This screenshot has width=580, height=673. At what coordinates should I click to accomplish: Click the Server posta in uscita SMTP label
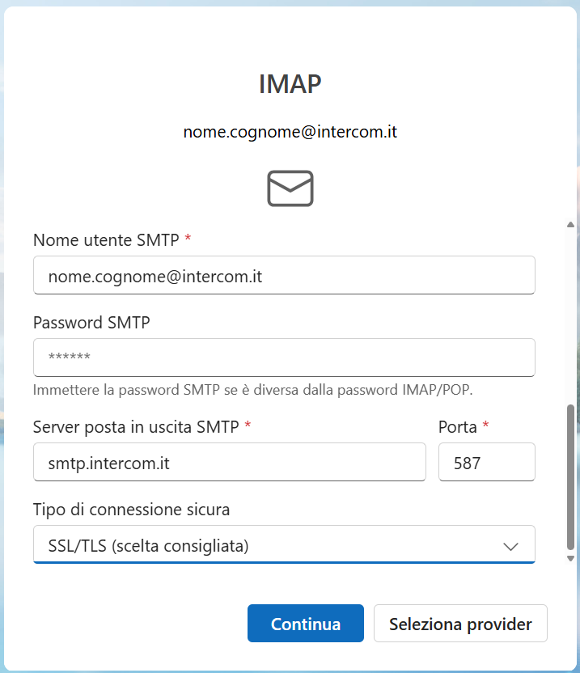136,426
